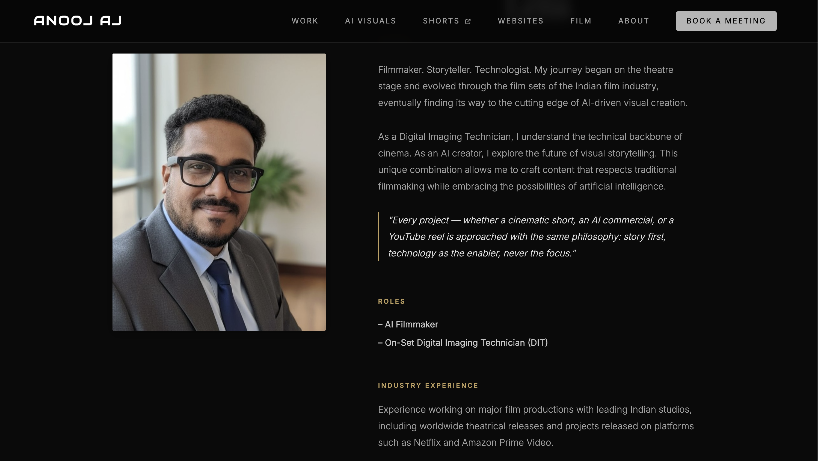Select the On-Set Digital Imaging Technician role
Viewport: 818px width, 461px height.
pos(463,342)
